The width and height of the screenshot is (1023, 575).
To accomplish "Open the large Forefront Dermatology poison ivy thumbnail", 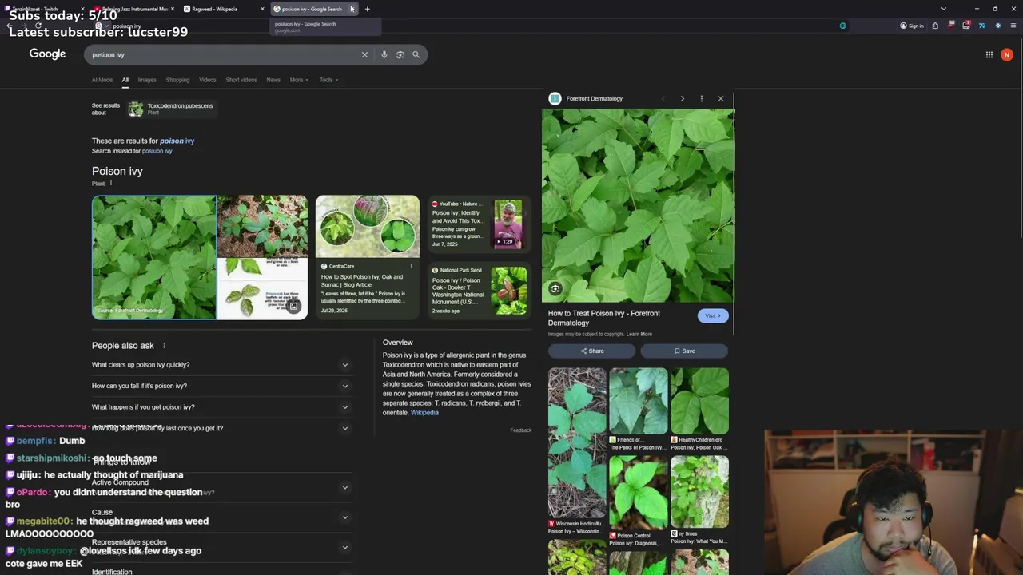I will 153,257.
